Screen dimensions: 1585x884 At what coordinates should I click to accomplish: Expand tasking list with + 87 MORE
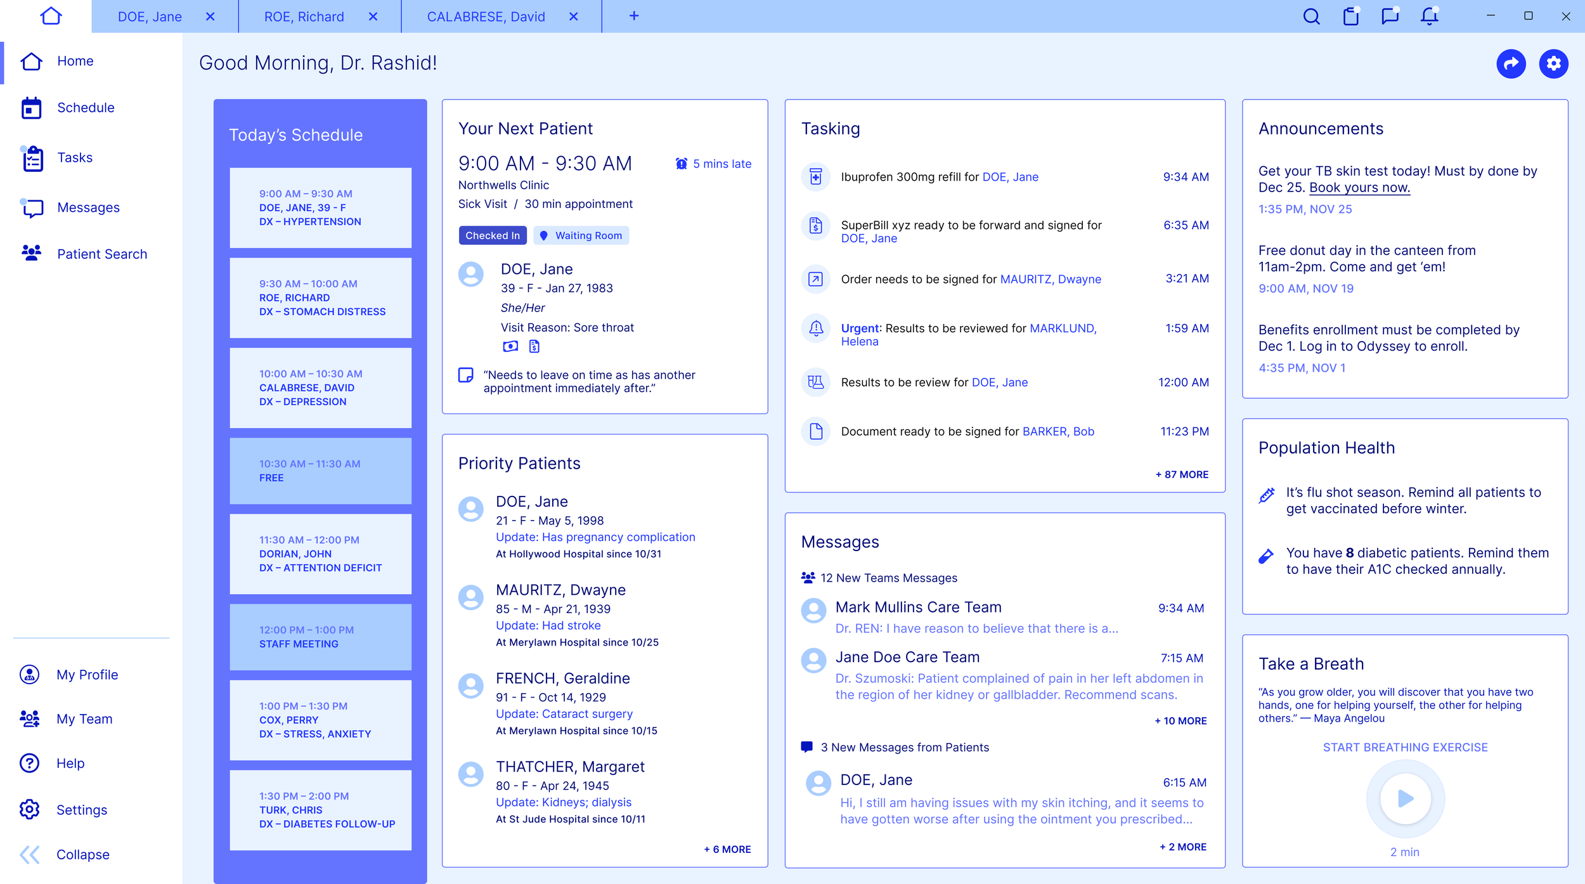(x=1182, y=474)
